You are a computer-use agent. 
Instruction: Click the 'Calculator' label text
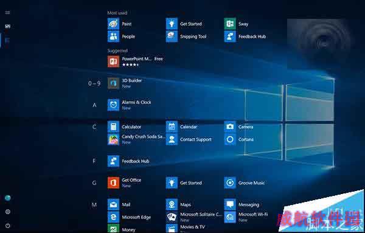(x=131, y=127)
